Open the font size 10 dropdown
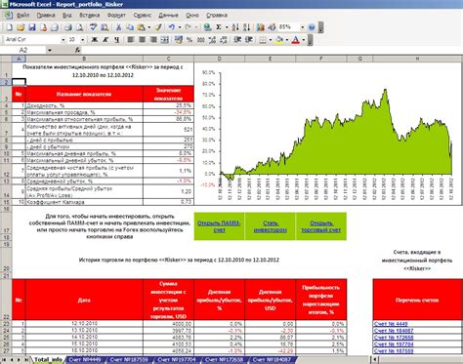The image size is (463, 364). pos(83,40)
